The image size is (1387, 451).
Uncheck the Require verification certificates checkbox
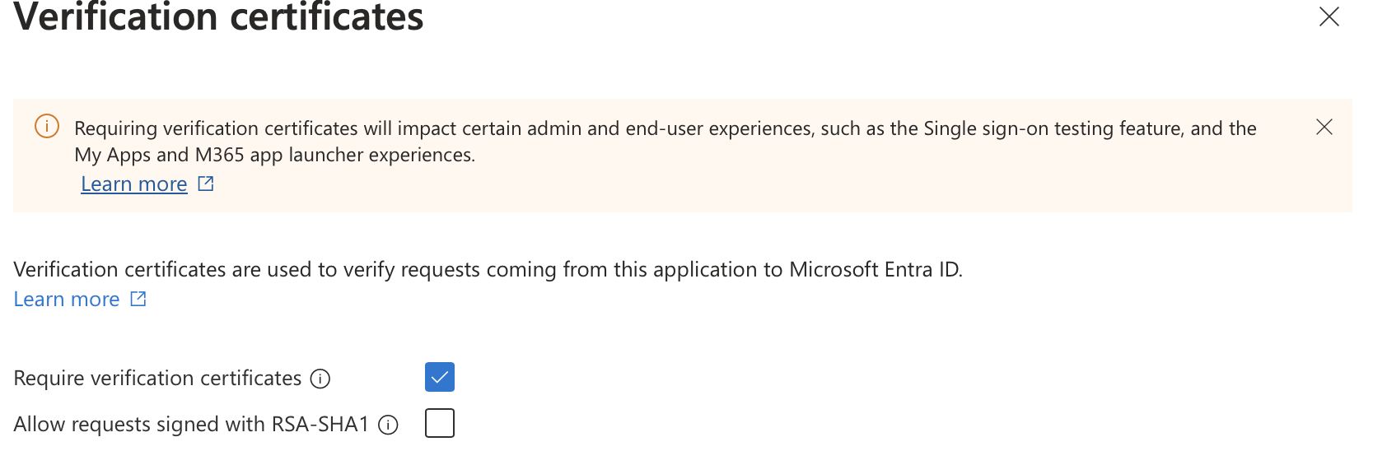click(440, 377)
